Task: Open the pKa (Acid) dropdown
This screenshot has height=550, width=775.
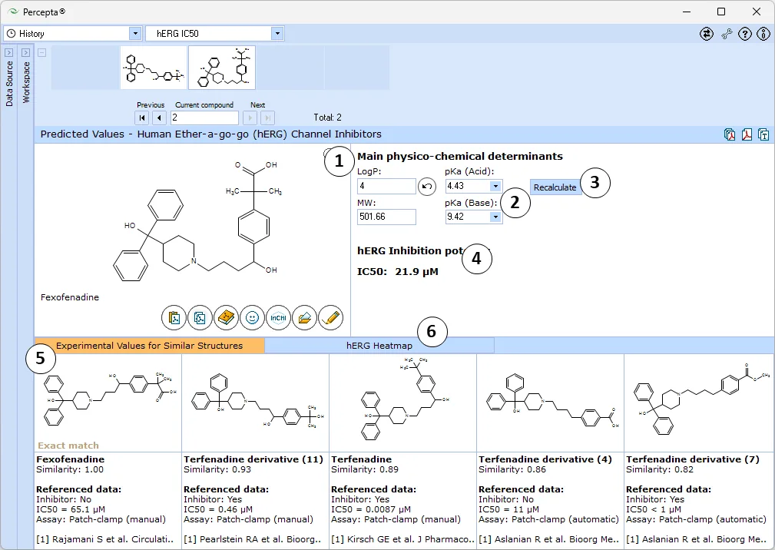Action: click(495, 187)
